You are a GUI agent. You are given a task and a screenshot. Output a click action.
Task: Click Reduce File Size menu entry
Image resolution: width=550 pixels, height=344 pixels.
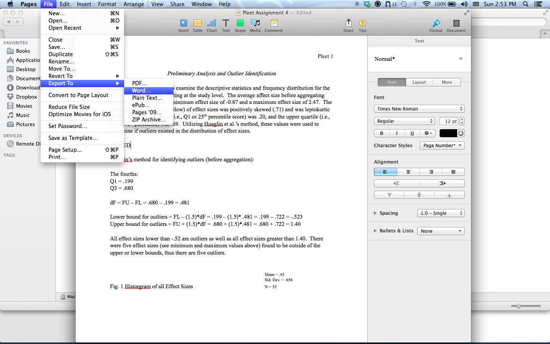pyautogui.click(x=69, y=107)
